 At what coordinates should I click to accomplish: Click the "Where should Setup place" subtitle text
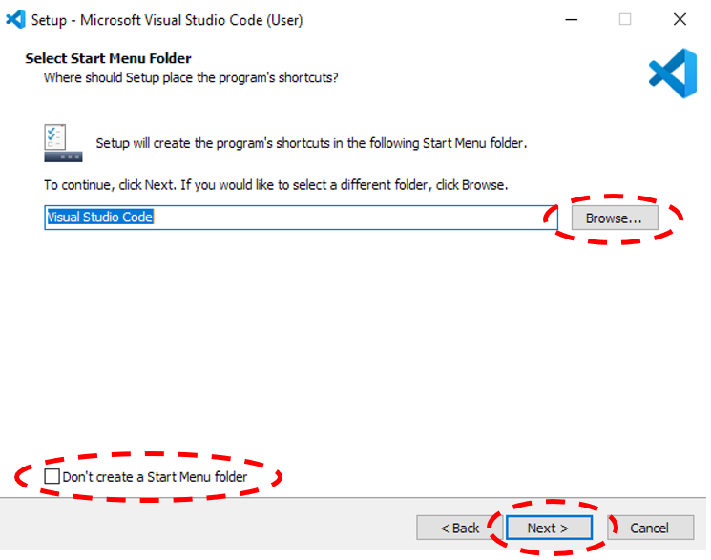(x=191, y=77)
